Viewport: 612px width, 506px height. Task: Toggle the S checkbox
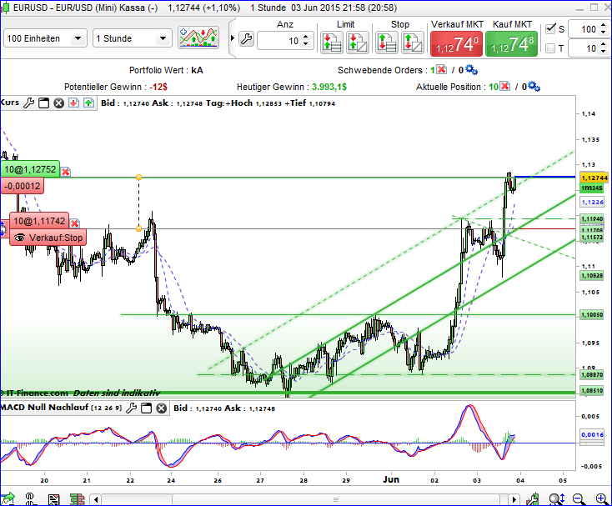[550, 28]
